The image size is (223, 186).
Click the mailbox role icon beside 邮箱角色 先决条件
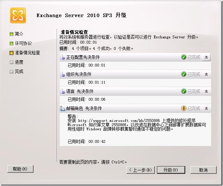[63, 108]
